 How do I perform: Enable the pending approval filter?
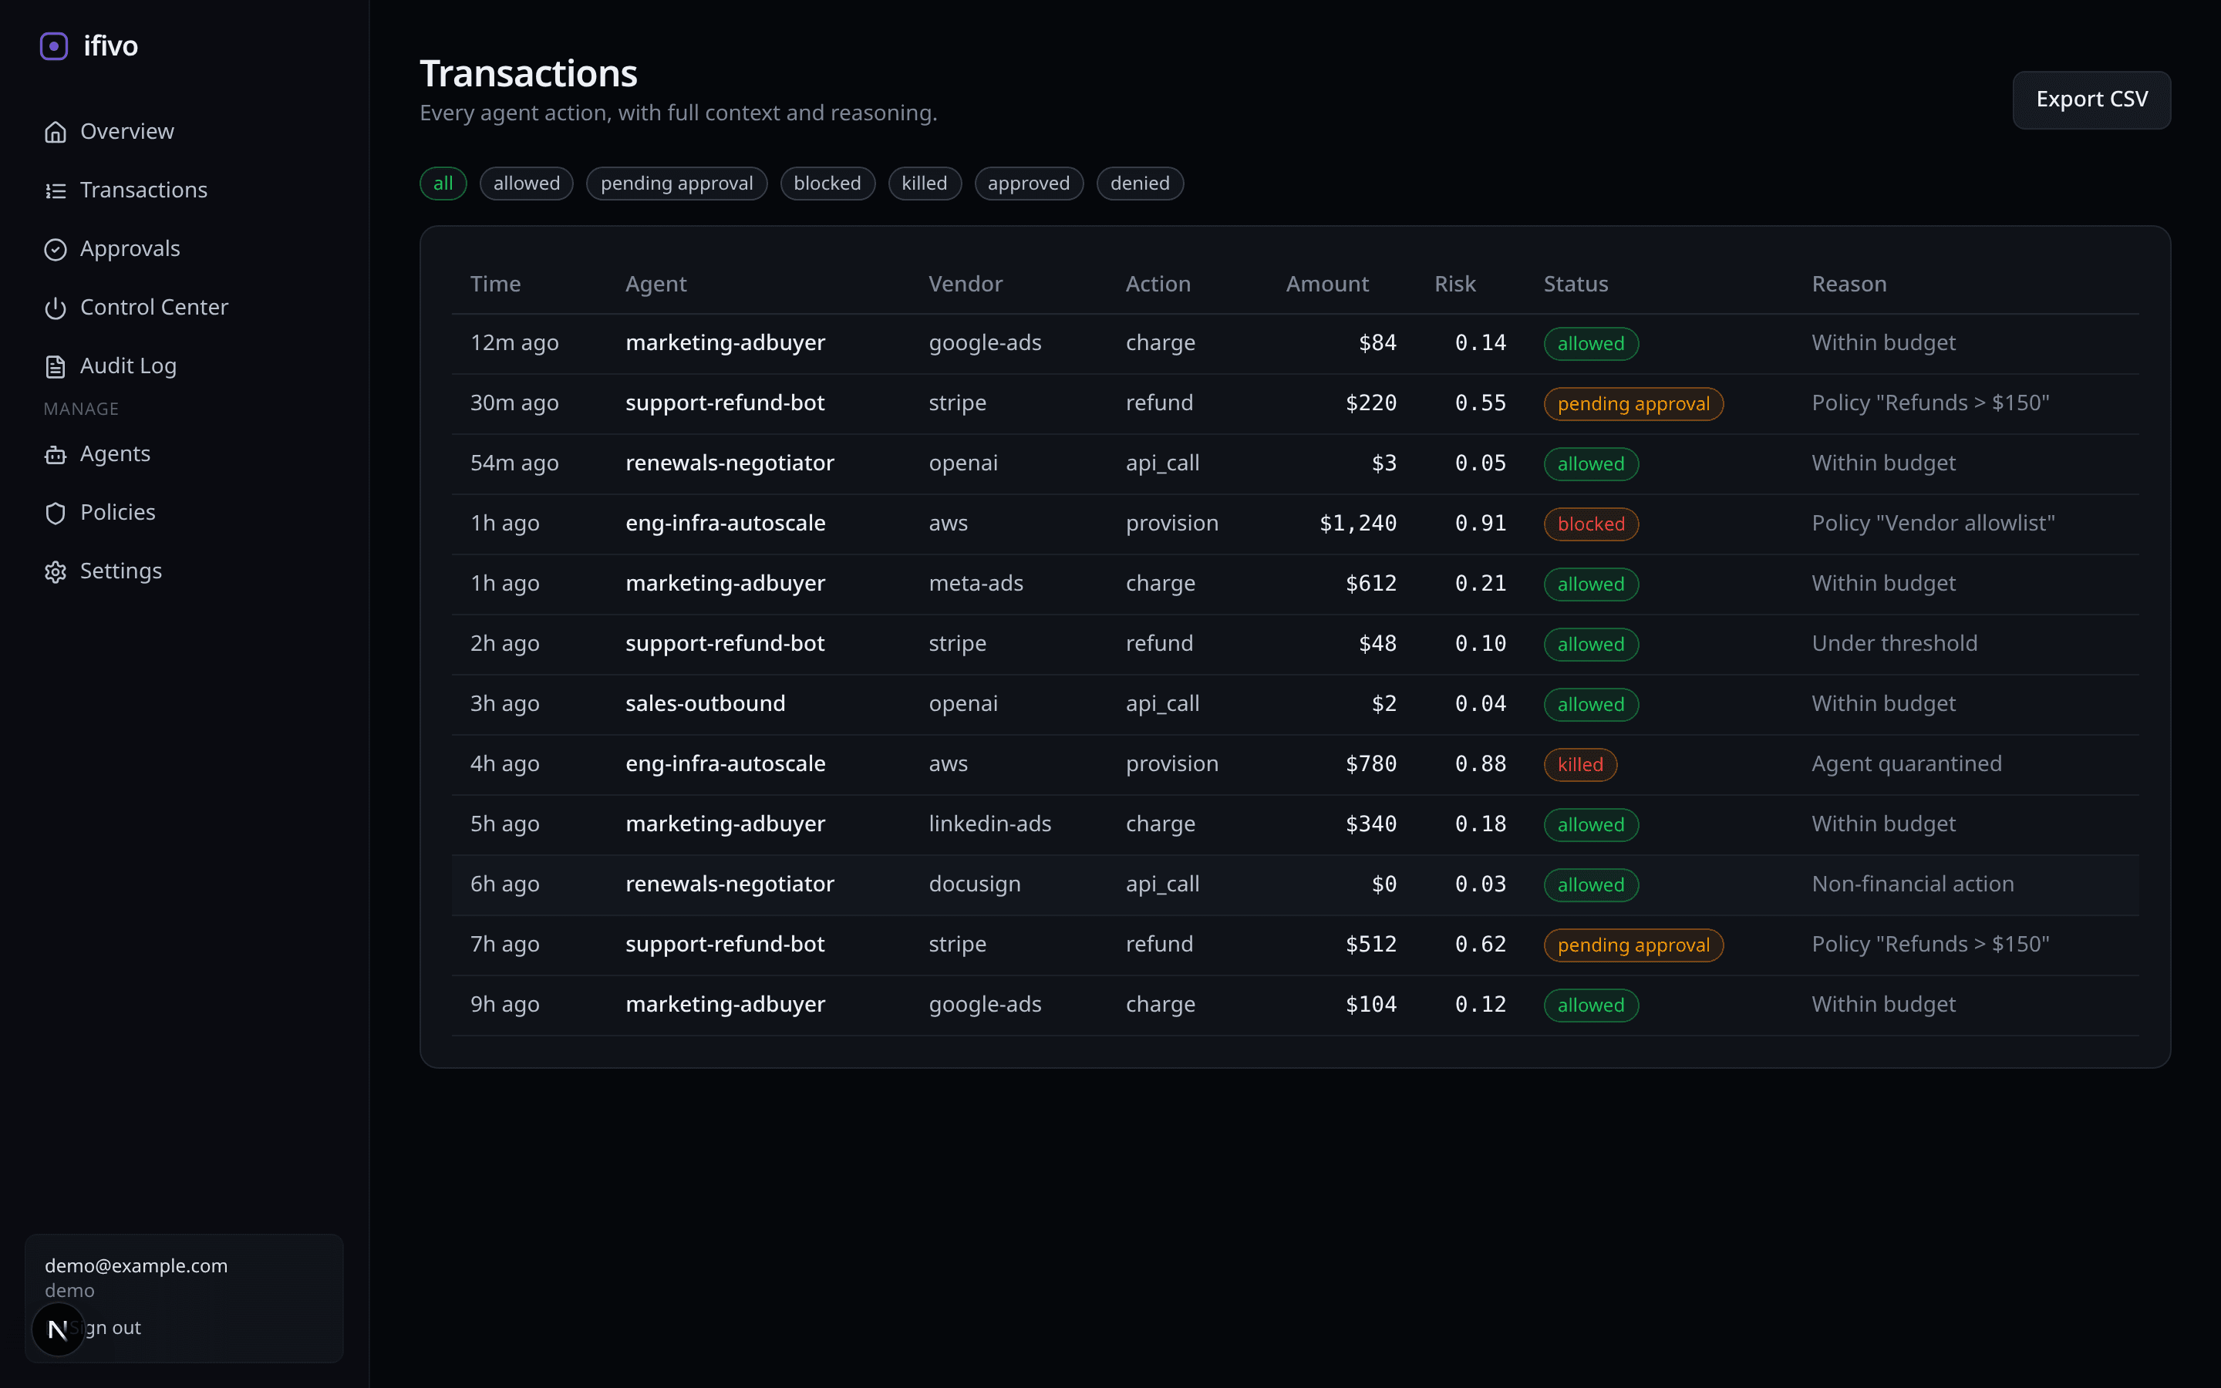point(676,183)
